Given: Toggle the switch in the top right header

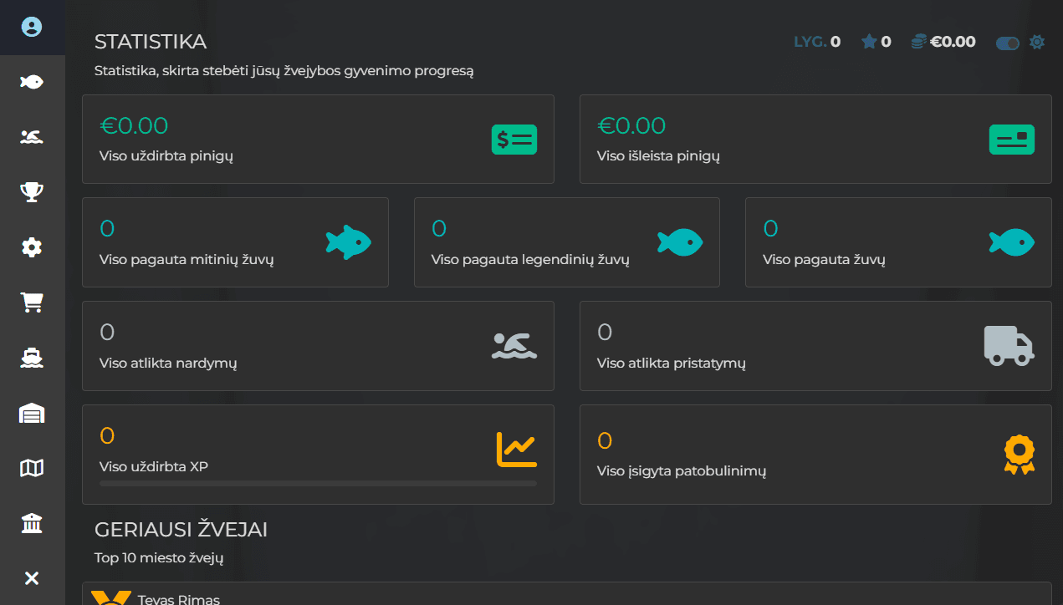Looking at the screenshot, I should pos(1007,43).
